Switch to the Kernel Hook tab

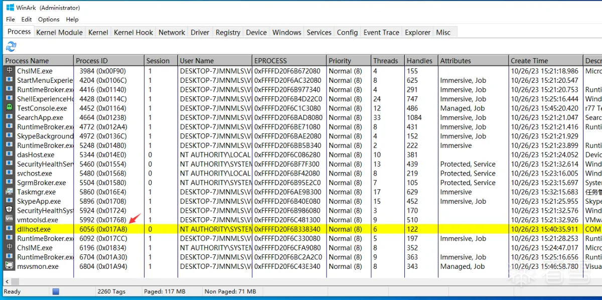(133, 32)
